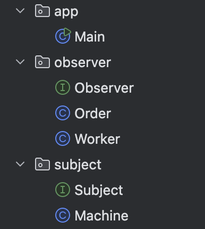
Task: Select the Observer interface name label
Action: 104,88
